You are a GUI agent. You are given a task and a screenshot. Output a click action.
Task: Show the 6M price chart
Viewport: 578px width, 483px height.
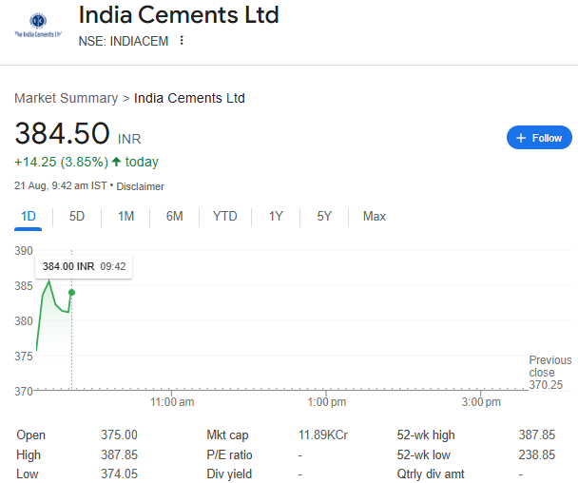[x=174, y=216]
